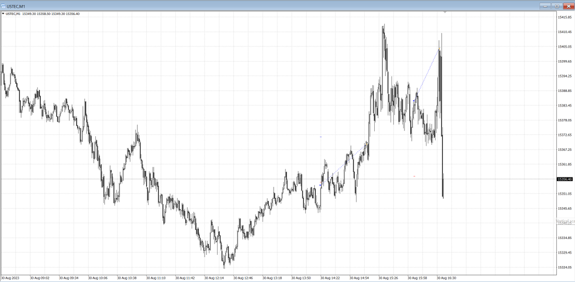Click the 30 Aug 15:26 time axis label
Screen dimensions: 575x282
pyautogui.click(x=388, y=277)
